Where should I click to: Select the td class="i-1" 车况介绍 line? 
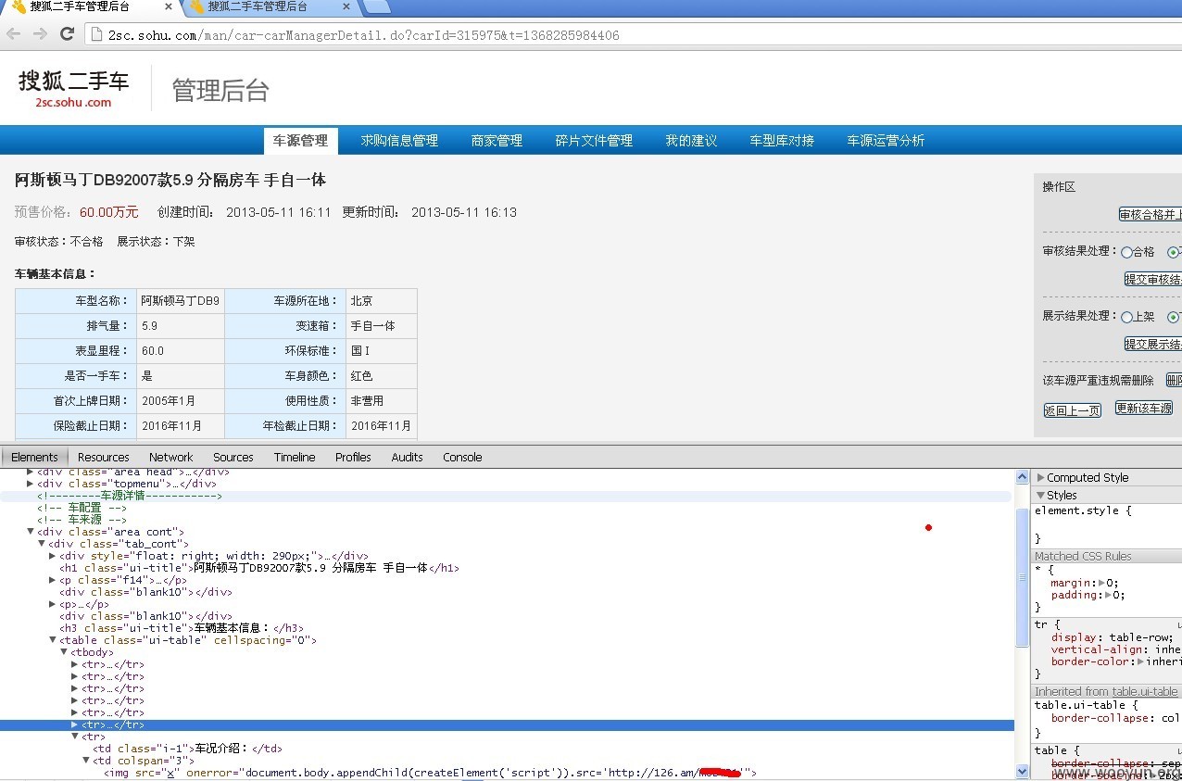[187, 749]
